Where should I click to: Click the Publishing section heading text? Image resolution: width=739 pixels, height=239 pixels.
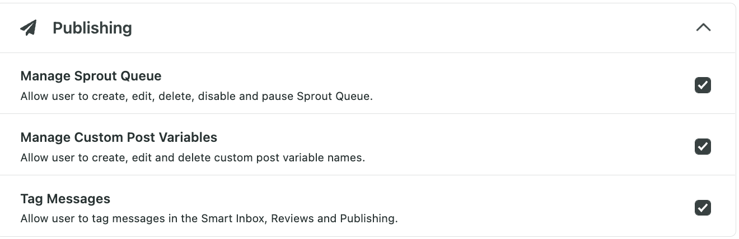(x=92, y=28)
